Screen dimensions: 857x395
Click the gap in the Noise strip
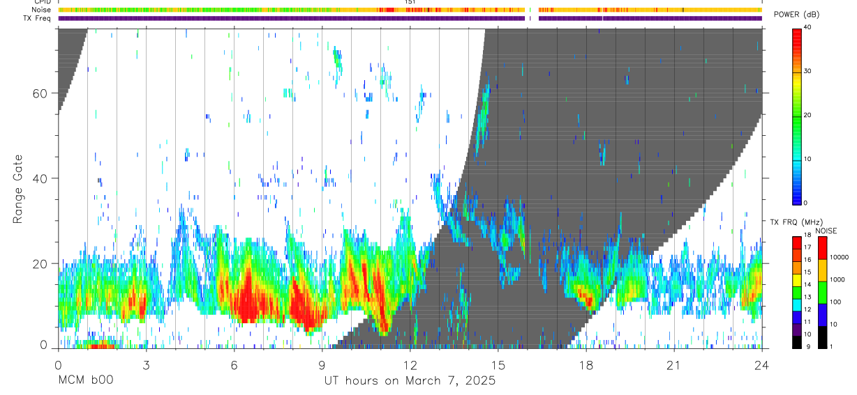coord(532,10)
